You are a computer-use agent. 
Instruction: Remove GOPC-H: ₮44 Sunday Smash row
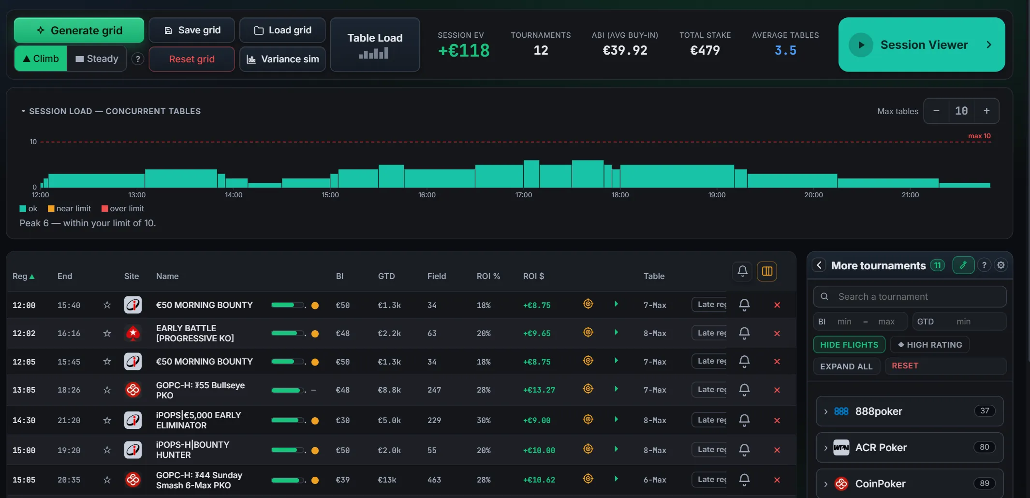coord(777,480)
